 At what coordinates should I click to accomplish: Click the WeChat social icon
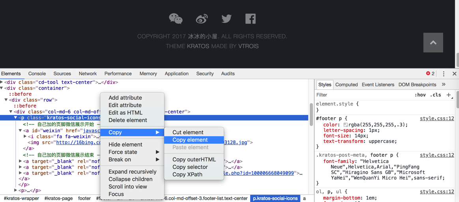coord(176,19)
